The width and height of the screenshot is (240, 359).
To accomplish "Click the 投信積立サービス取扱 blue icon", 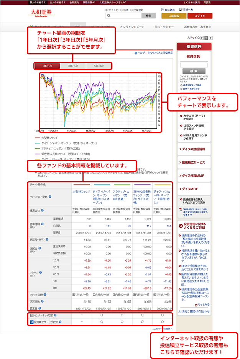I will [32, 322].
